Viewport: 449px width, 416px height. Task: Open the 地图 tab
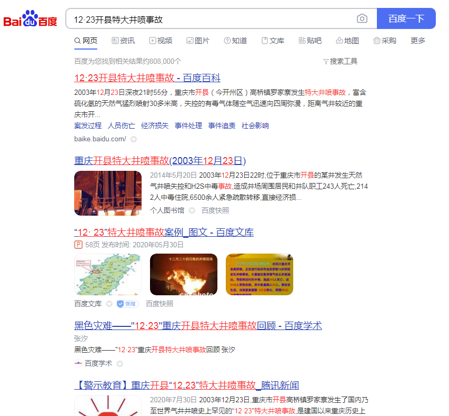[x=347, y=41]
